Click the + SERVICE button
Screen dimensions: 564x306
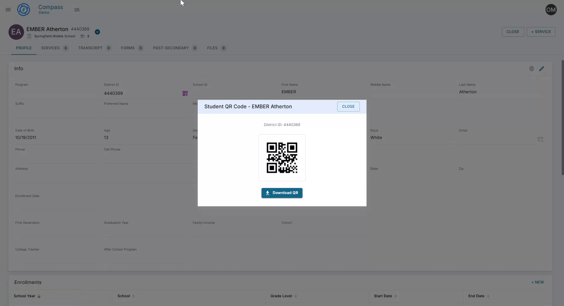541,32
